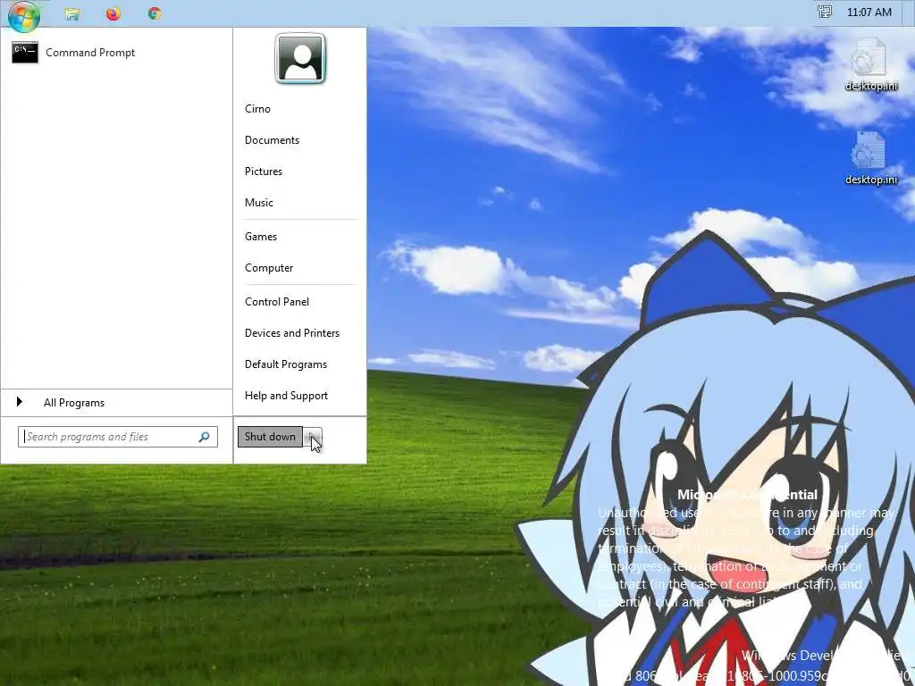
Task: Open File Explorer from the taskbar
Action: point(72,13)
